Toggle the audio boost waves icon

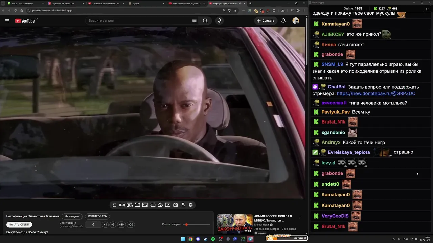pos(122,205)
